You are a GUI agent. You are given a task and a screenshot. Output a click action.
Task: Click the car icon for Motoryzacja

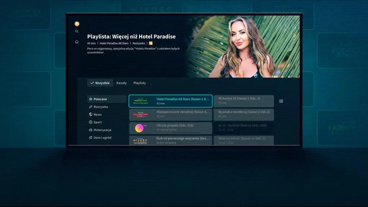click(91, 130)
